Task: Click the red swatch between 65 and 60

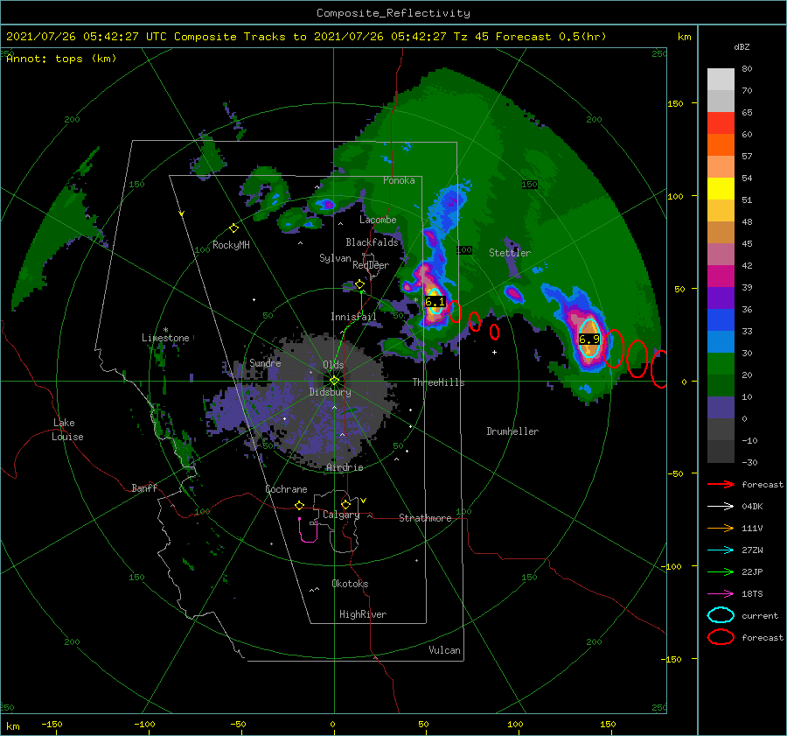Action: point(721,123)
